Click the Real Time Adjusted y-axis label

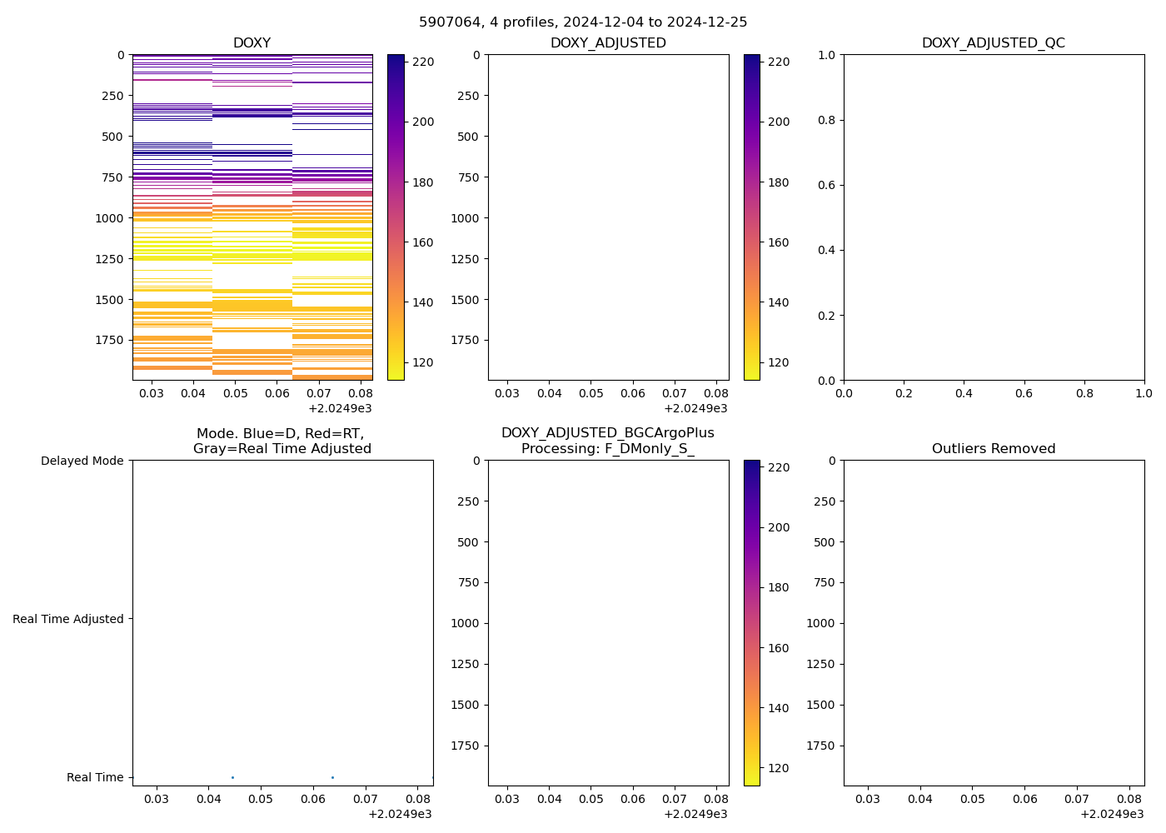(68, 619)
